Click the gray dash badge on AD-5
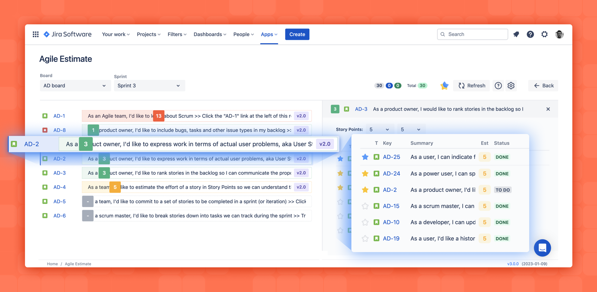 click(88, 201)
